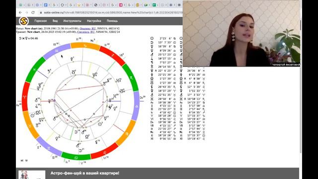The width and height of the screenshot is (318, 179).
Task: Open the Помощь menu
Action: coord(112,21)
